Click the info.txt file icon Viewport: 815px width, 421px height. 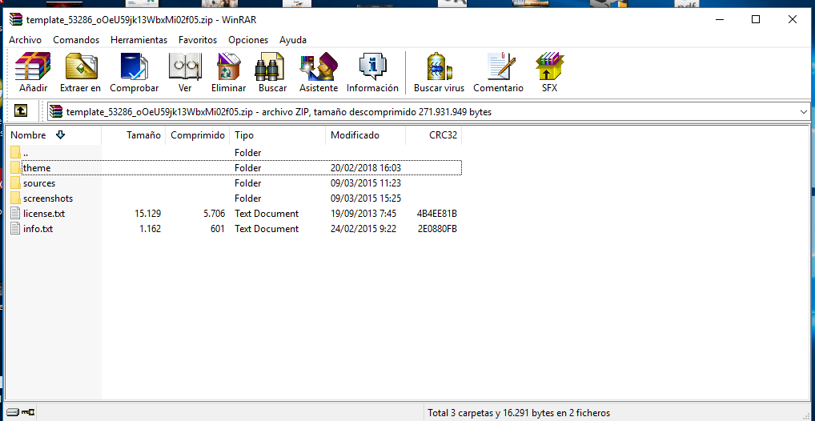click(15, 228)
